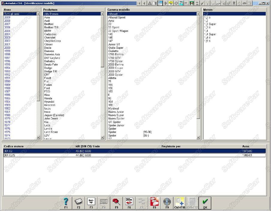Confirm selection with the OK checkmark button
271x211 pixels.
pyautogui.click(x=205, y=203)
